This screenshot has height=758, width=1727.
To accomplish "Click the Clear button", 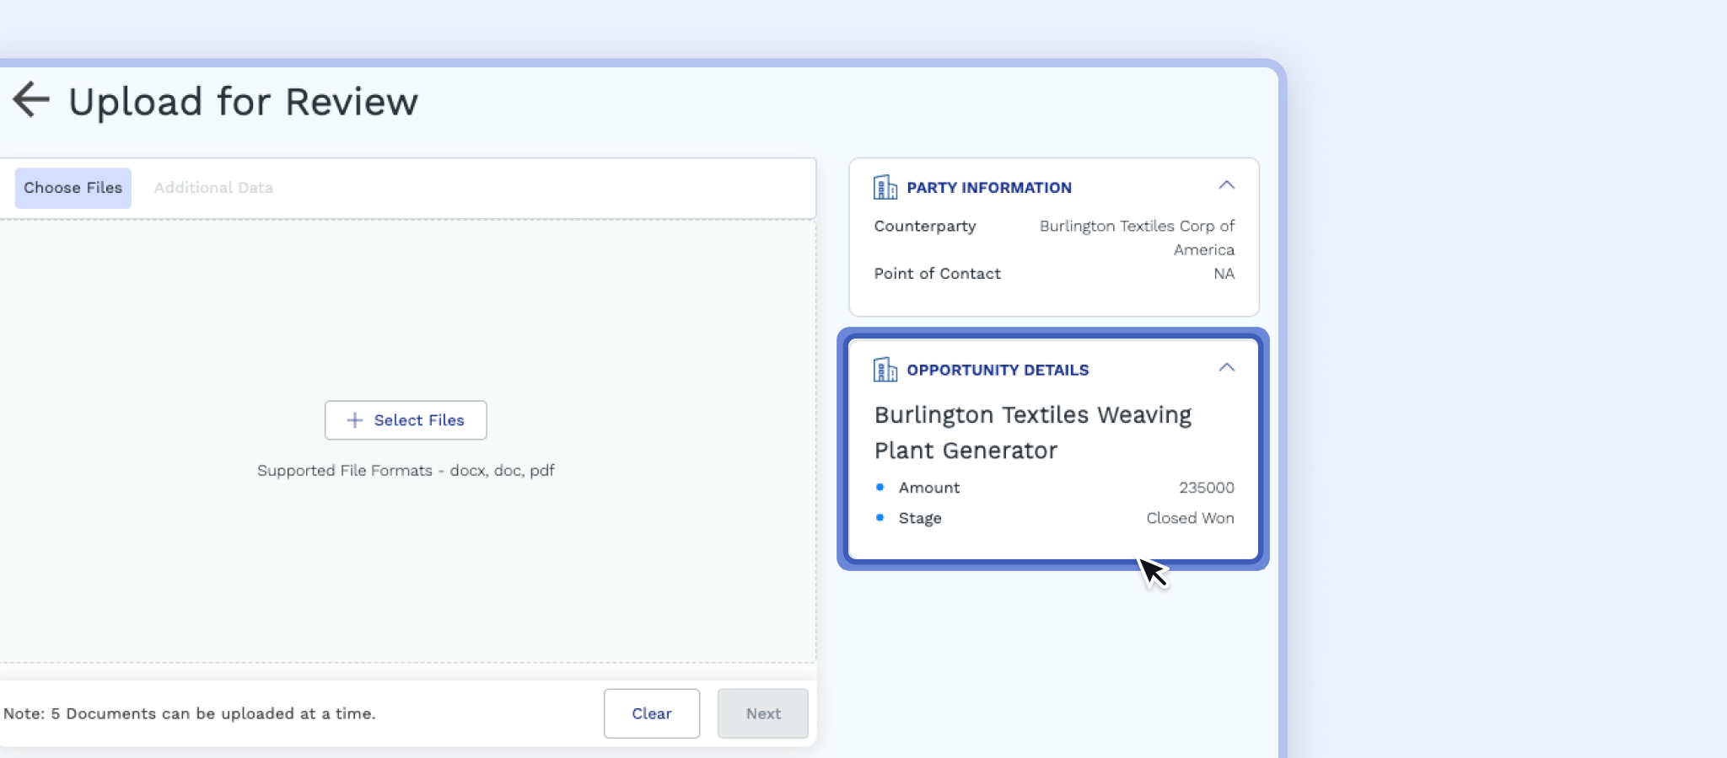I will 652,713.
